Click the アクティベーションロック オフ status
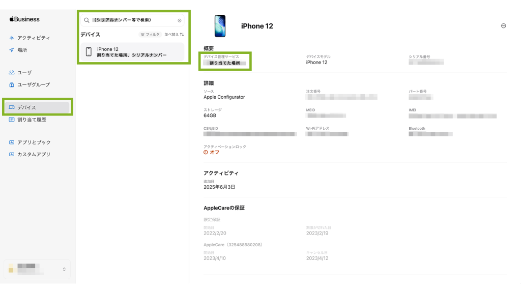This screenshot has width=521, height=293. 211,152
